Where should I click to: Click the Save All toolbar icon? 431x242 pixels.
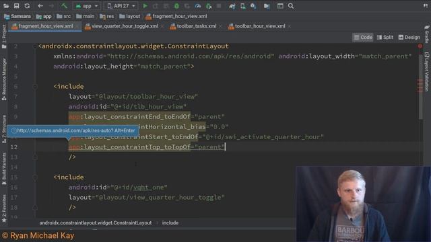tap(16, 6)
